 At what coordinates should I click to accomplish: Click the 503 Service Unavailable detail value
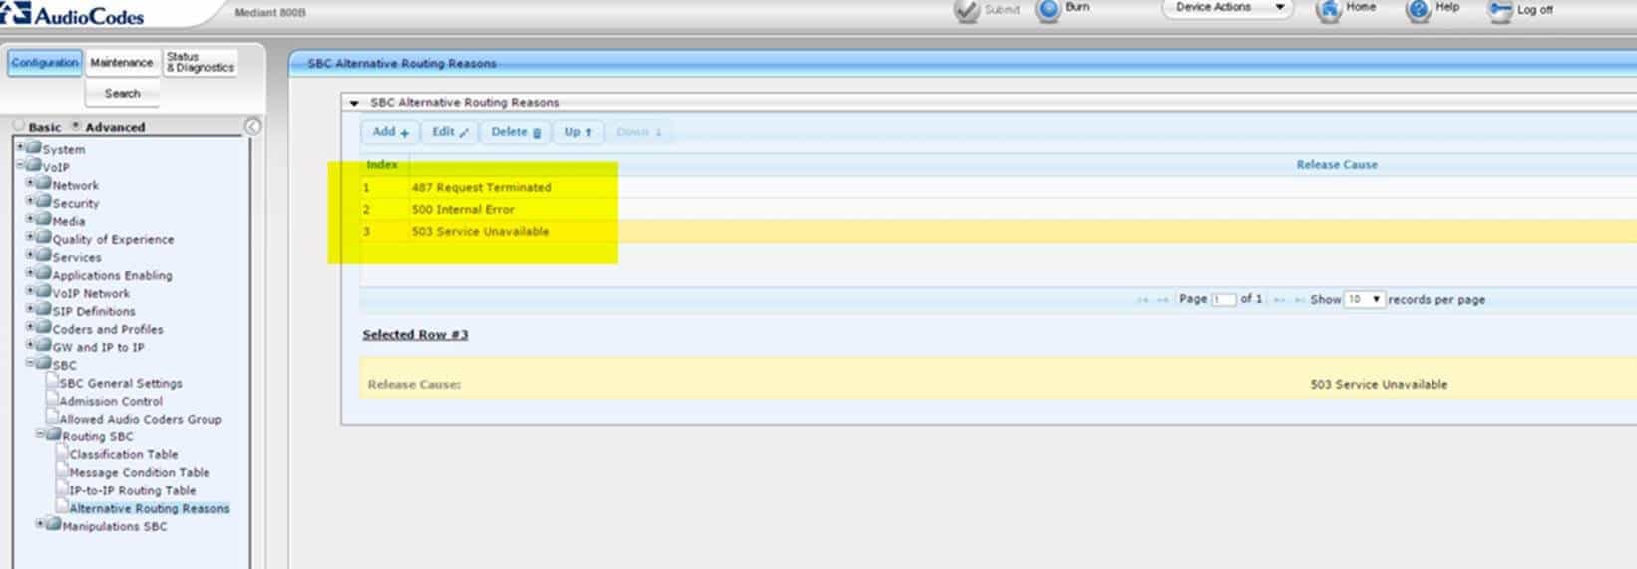[1379, 385]
